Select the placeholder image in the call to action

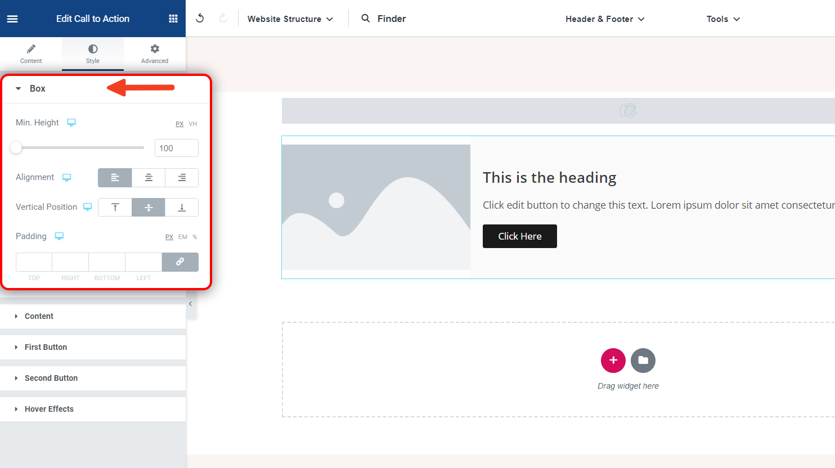click(376, 207)
